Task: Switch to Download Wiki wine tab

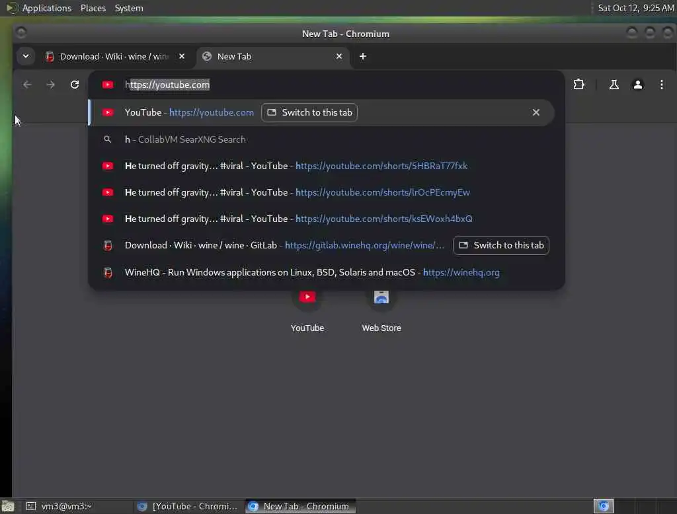Action: (x=114, y=57)
